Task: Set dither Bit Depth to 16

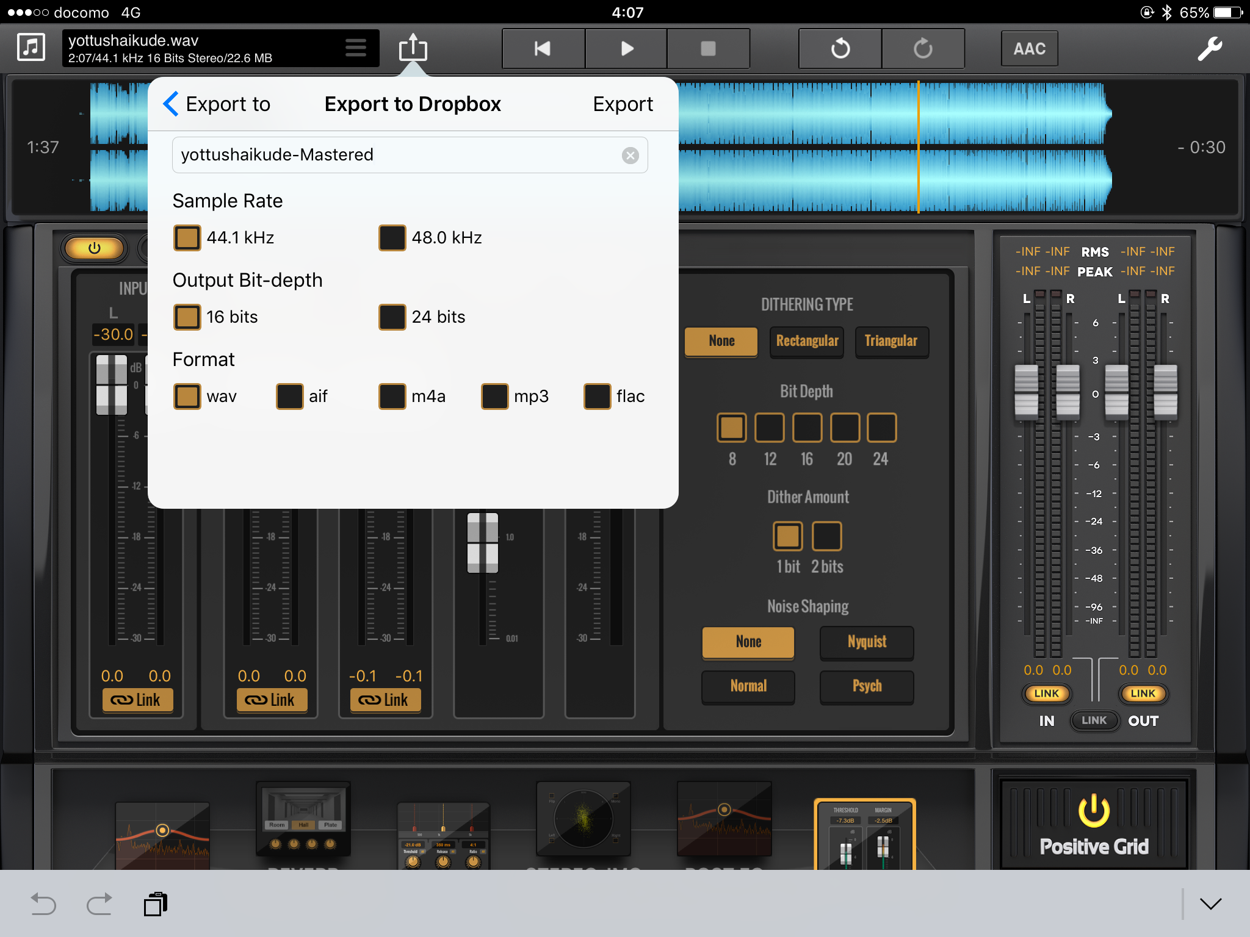Action: [807, 428]
